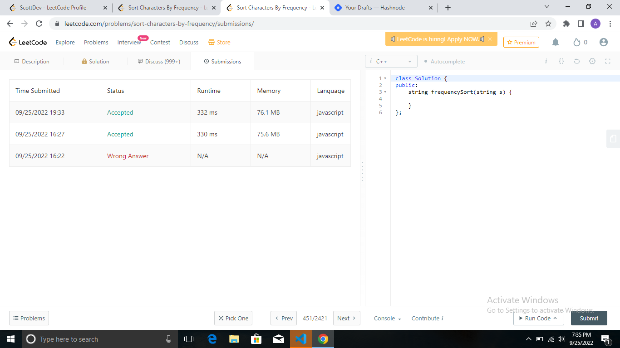The height and width of the screenshot is (348, 620).
Task: Open the editor settings gear icon
Action: click(x=592, y=61)
